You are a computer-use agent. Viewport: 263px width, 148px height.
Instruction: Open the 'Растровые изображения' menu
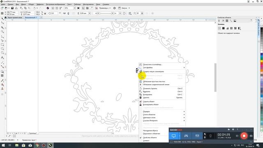click(55, 5)
